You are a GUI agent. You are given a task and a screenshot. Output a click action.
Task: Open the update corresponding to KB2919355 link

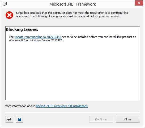pos(38,37)
